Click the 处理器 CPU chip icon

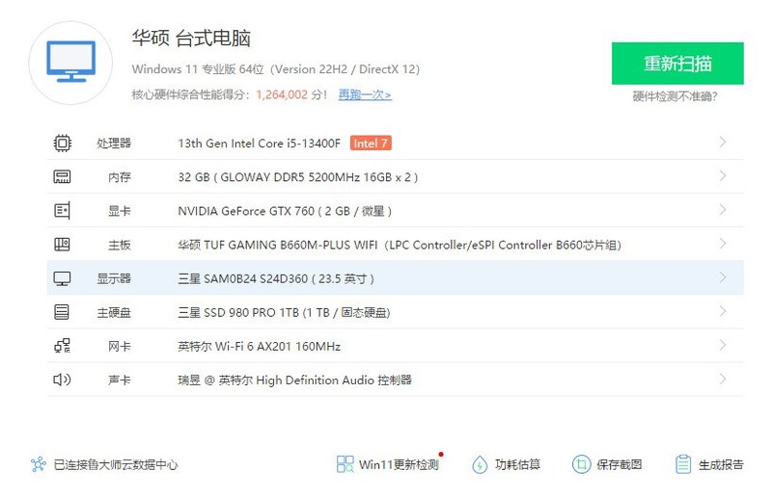tap(62, 144)
